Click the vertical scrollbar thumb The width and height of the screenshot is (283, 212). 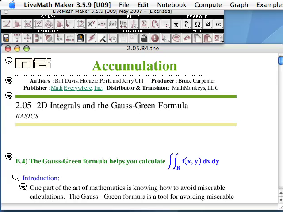pyautogui.click(x=280, y=61)
